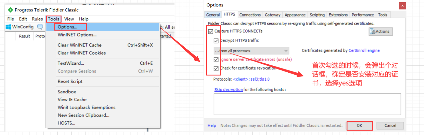The width and height of the screenshot is (424, 135).
Task: Open the View menu
Action: 69,19
